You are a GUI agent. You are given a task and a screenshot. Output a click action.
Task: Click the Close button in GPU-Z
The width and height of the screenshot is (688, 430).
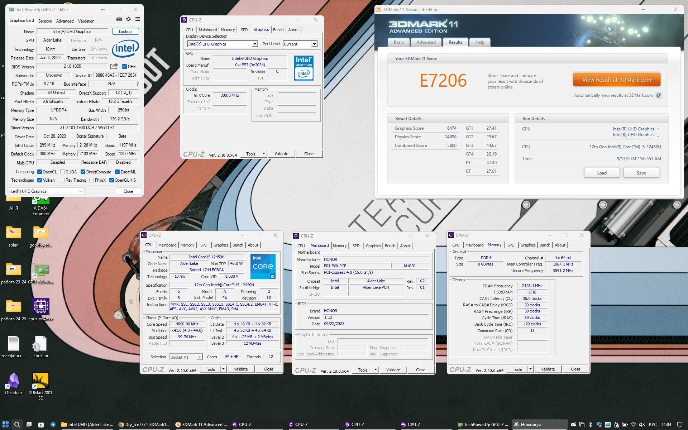(x=129, y=191)
